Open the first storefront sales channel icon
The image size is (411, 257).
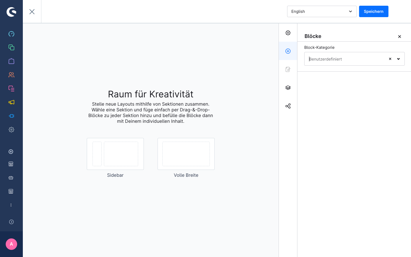pos(11,164)
